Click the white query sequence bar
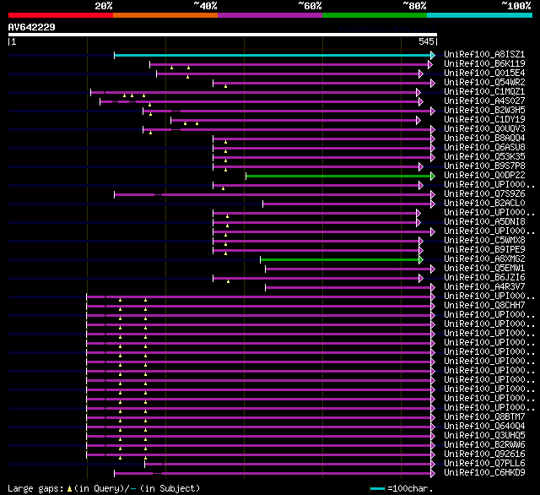 223,35
